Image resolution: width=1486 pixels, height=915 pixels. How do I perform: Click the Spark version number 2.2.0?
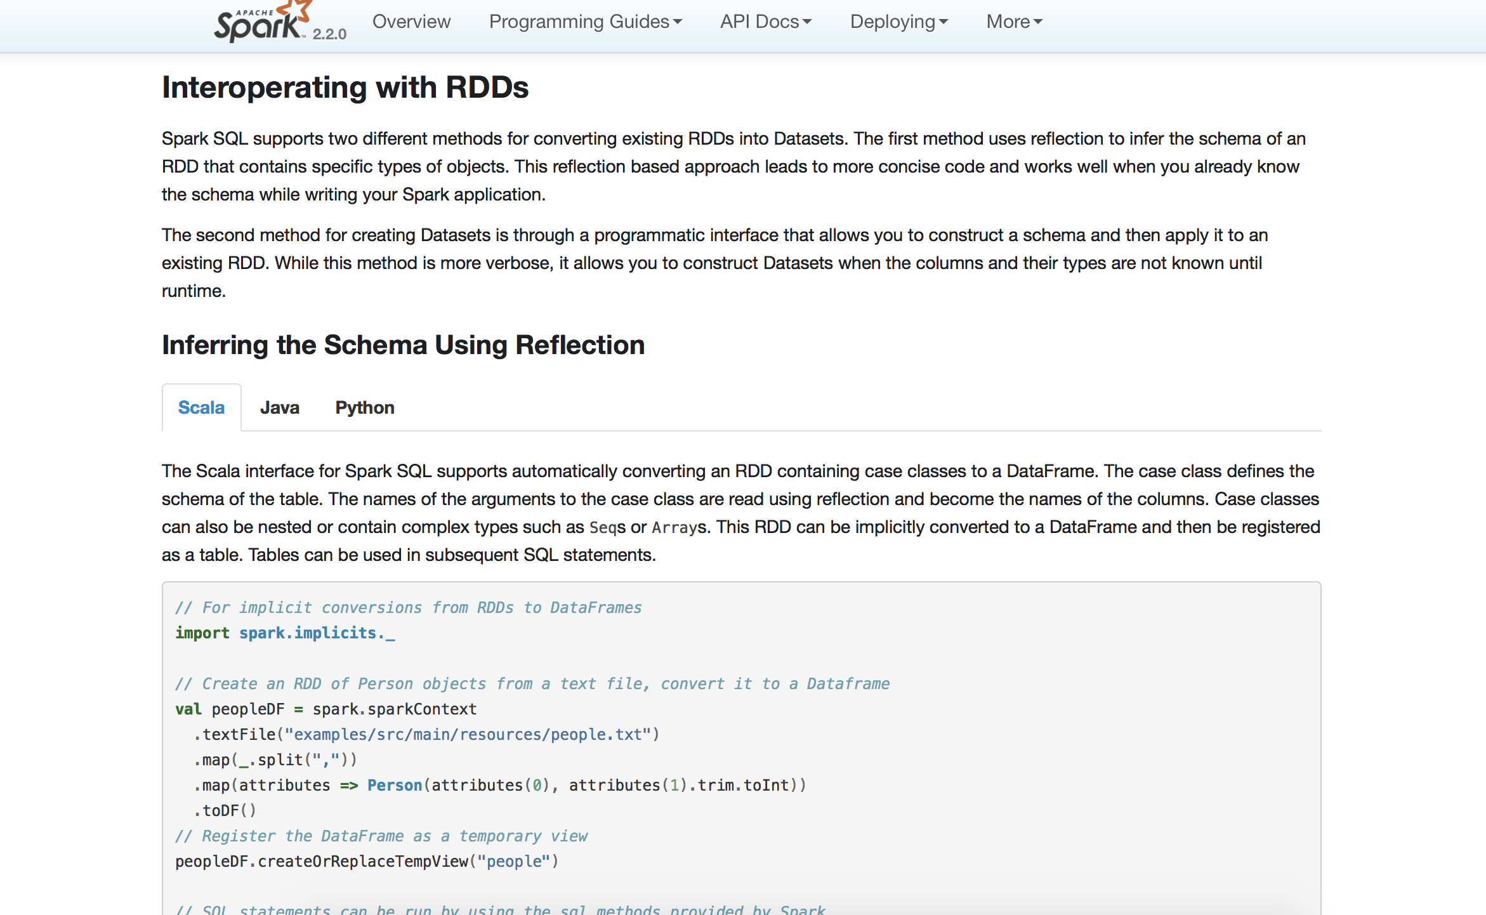coord(329,34)
